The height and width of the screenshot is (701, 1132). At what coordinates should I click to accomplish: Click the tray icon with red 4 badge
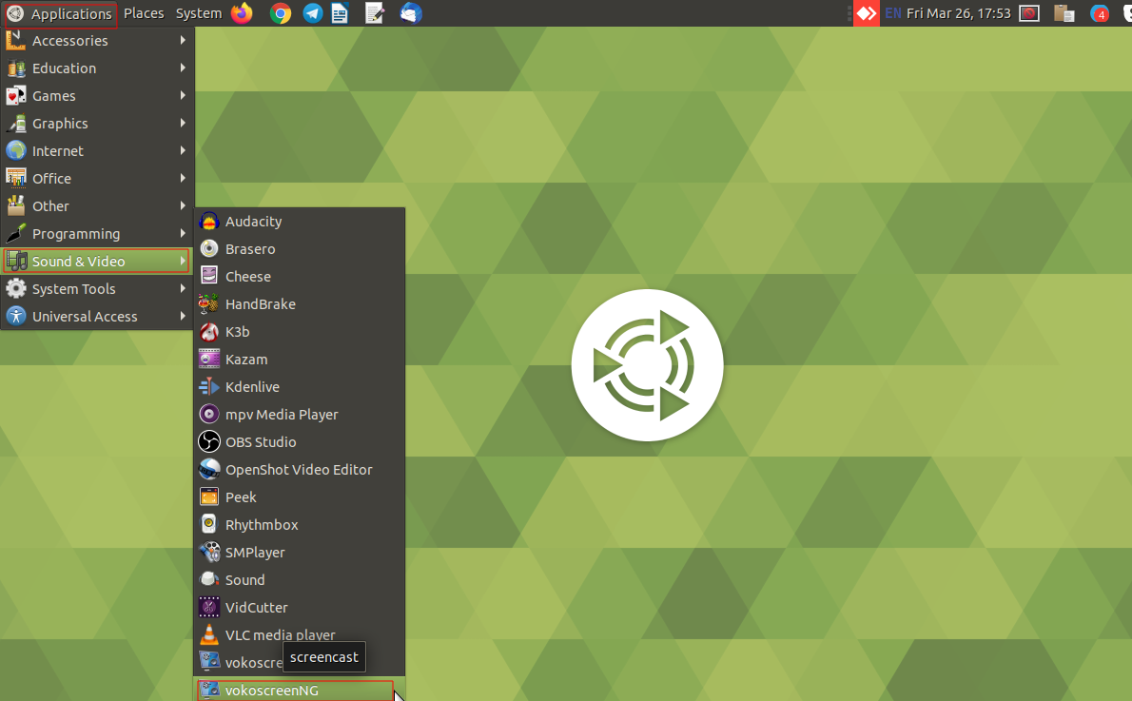[x=1100, y=13]
